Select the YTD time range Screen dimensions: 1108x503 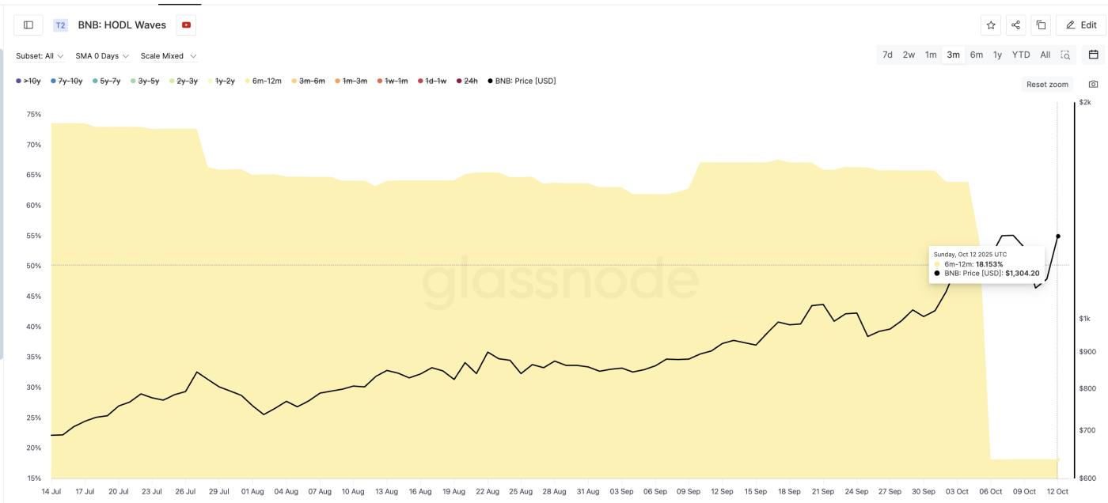click(1021, 55)
